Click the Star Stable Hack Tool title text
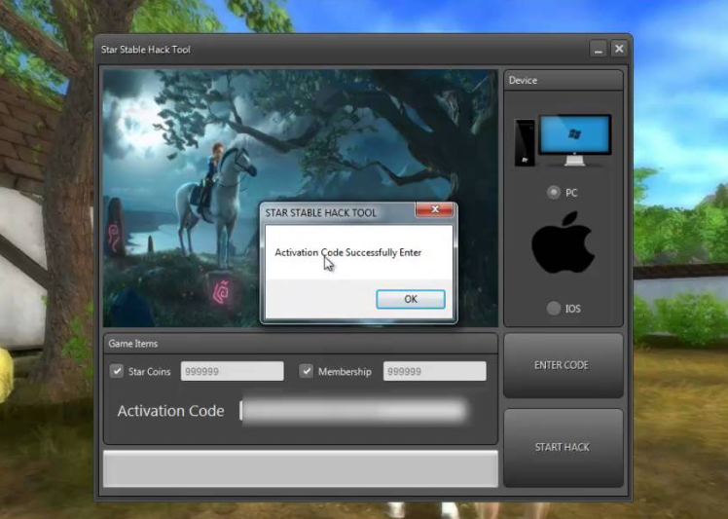The height and width of the screenshot is (519, 728). (146, 50)
